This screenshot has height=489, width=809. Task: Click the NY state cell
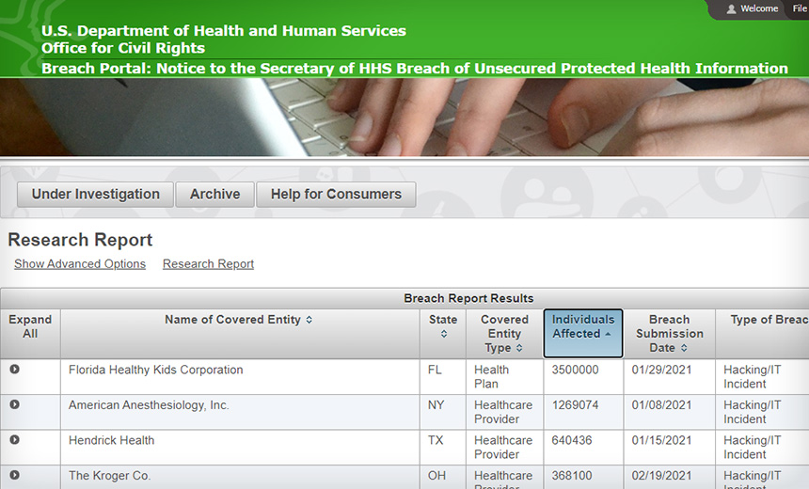(x=443, y=412)
